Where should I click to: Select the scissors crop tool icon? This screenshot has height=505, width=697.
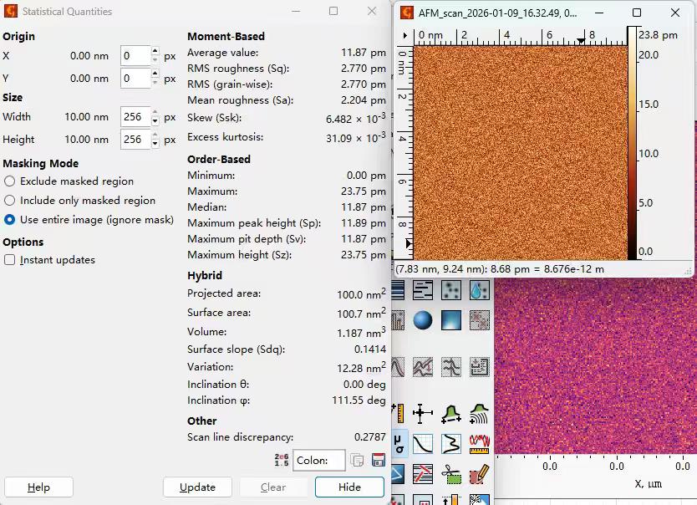pyautogui.click(x=451, y=475)
